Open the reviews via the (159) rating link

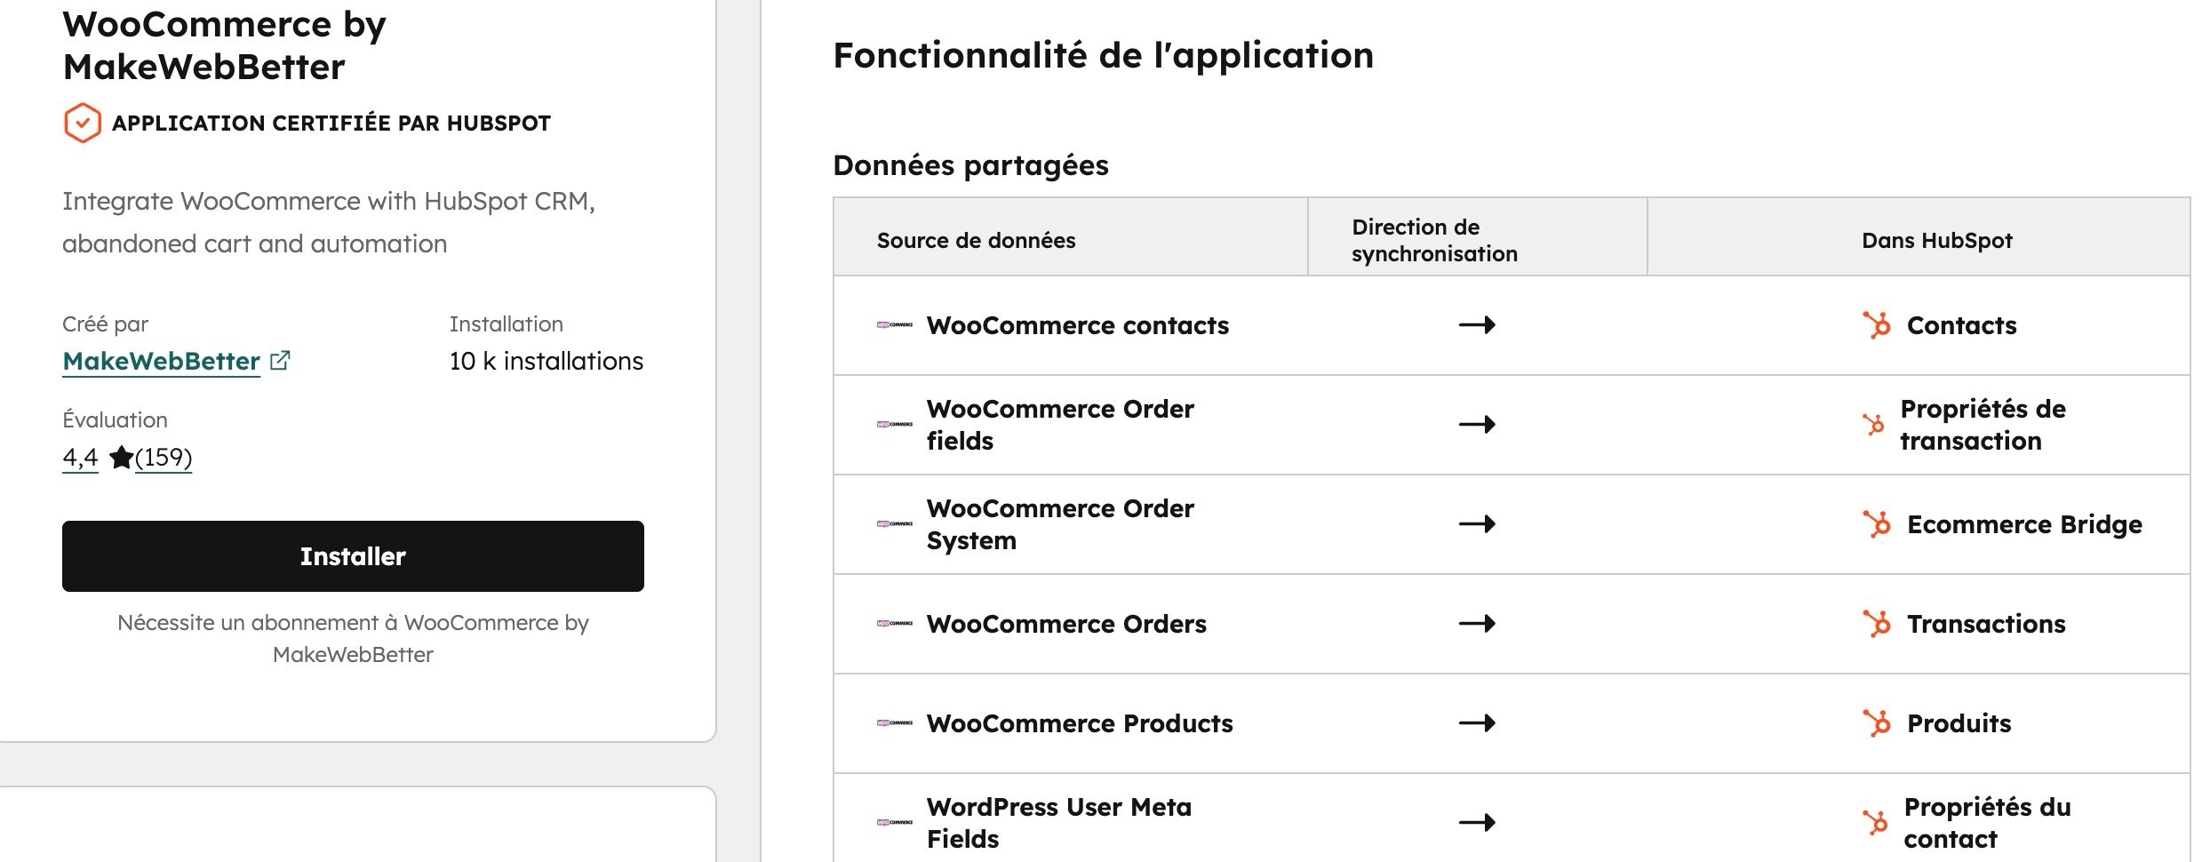164,459
